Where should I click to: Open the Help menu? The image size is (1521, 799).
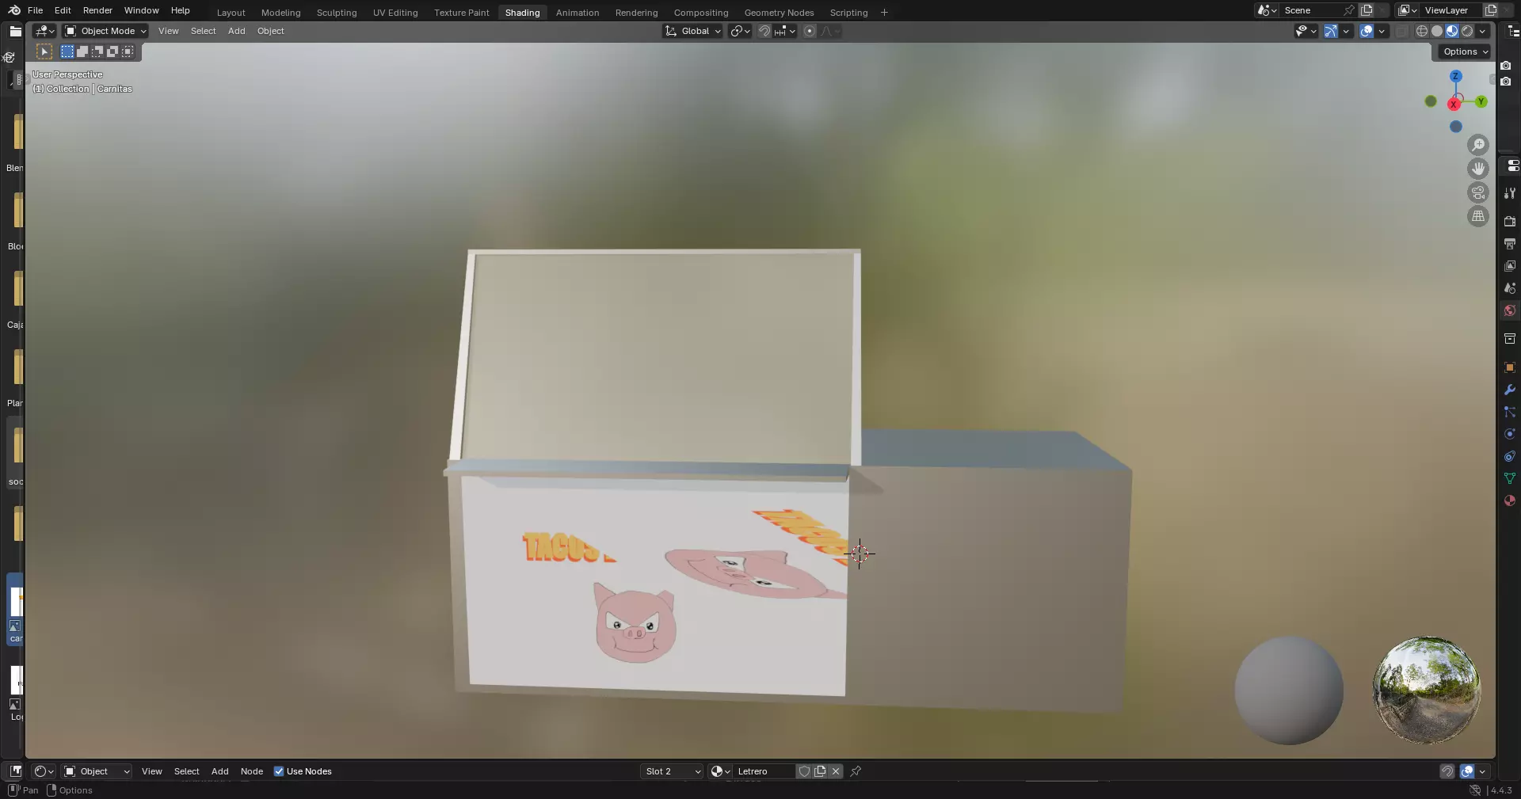point(180,10)
